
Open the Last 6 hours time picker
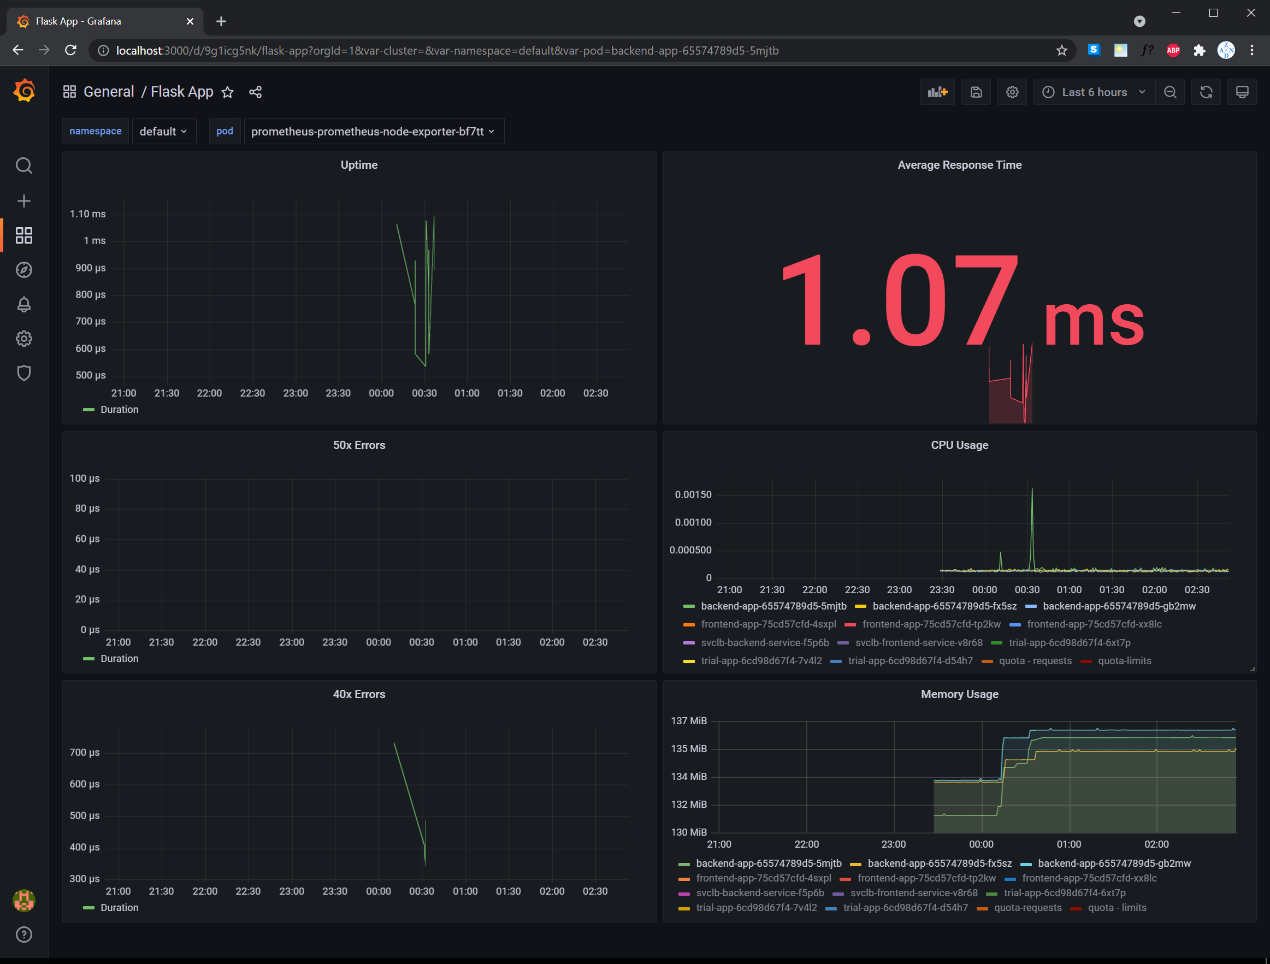pyautogui.click(x=1094, y=92)
